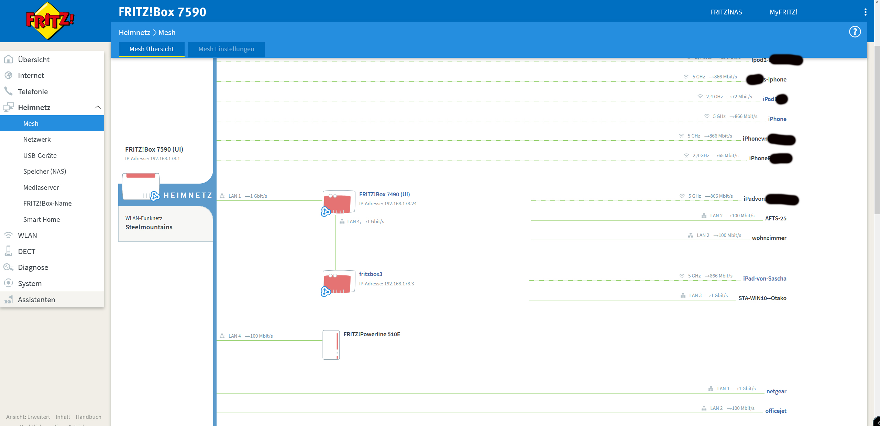
Task: Click the Diagnose icon
Action: click(8, 267)
